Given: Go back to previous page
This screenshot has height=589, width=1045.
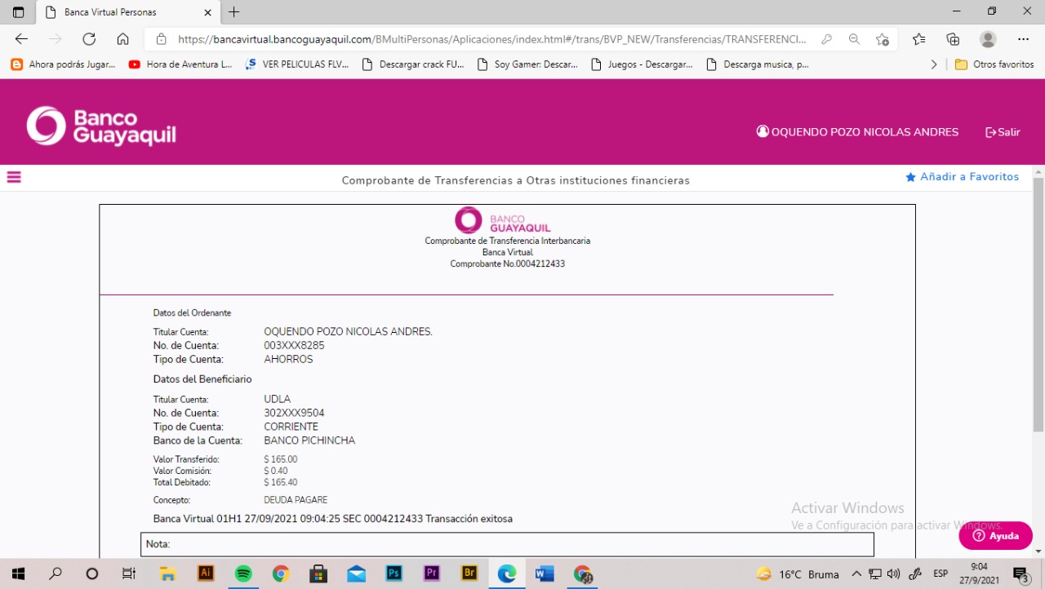Looking at the screenshot, I should click(x=22, y=39).
